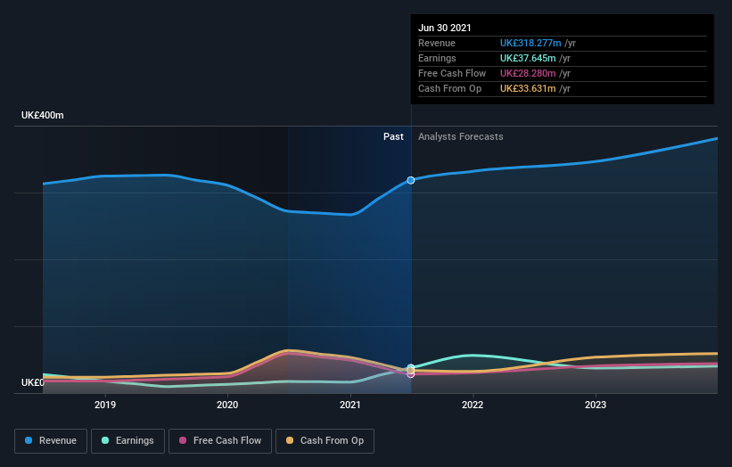Click the 2019 x-axis label
The height and width of the screenshot is (467, 732).
click(105, 405)
